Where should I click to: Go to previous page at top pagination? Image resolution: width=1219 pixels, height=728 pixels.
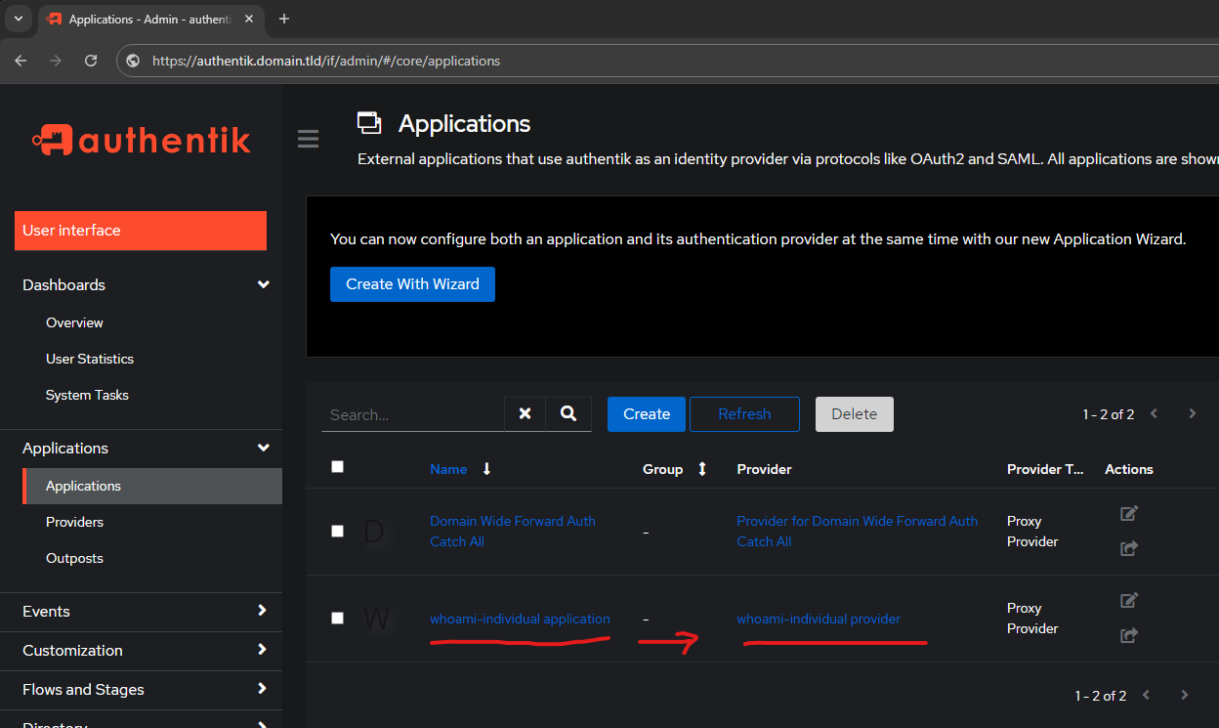(1155, 413)
